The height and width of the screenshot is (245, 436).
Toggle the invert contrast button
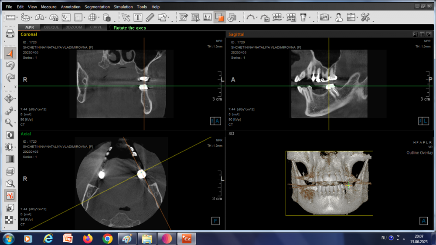click(x=10, y=135)
